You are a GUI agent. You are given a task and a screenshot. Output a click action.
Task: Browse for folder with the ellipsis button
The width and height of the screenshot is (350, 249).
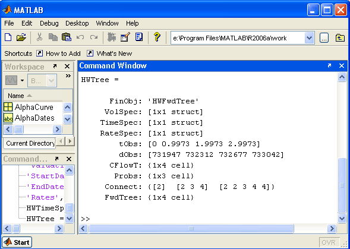point(324,38)
